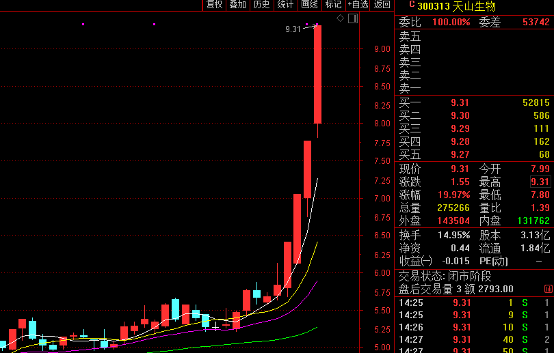This screenshot has width=554, height=353.
Task: Click the 盘后交易量 3 额 2793.00 line
Action: point(456,290)
